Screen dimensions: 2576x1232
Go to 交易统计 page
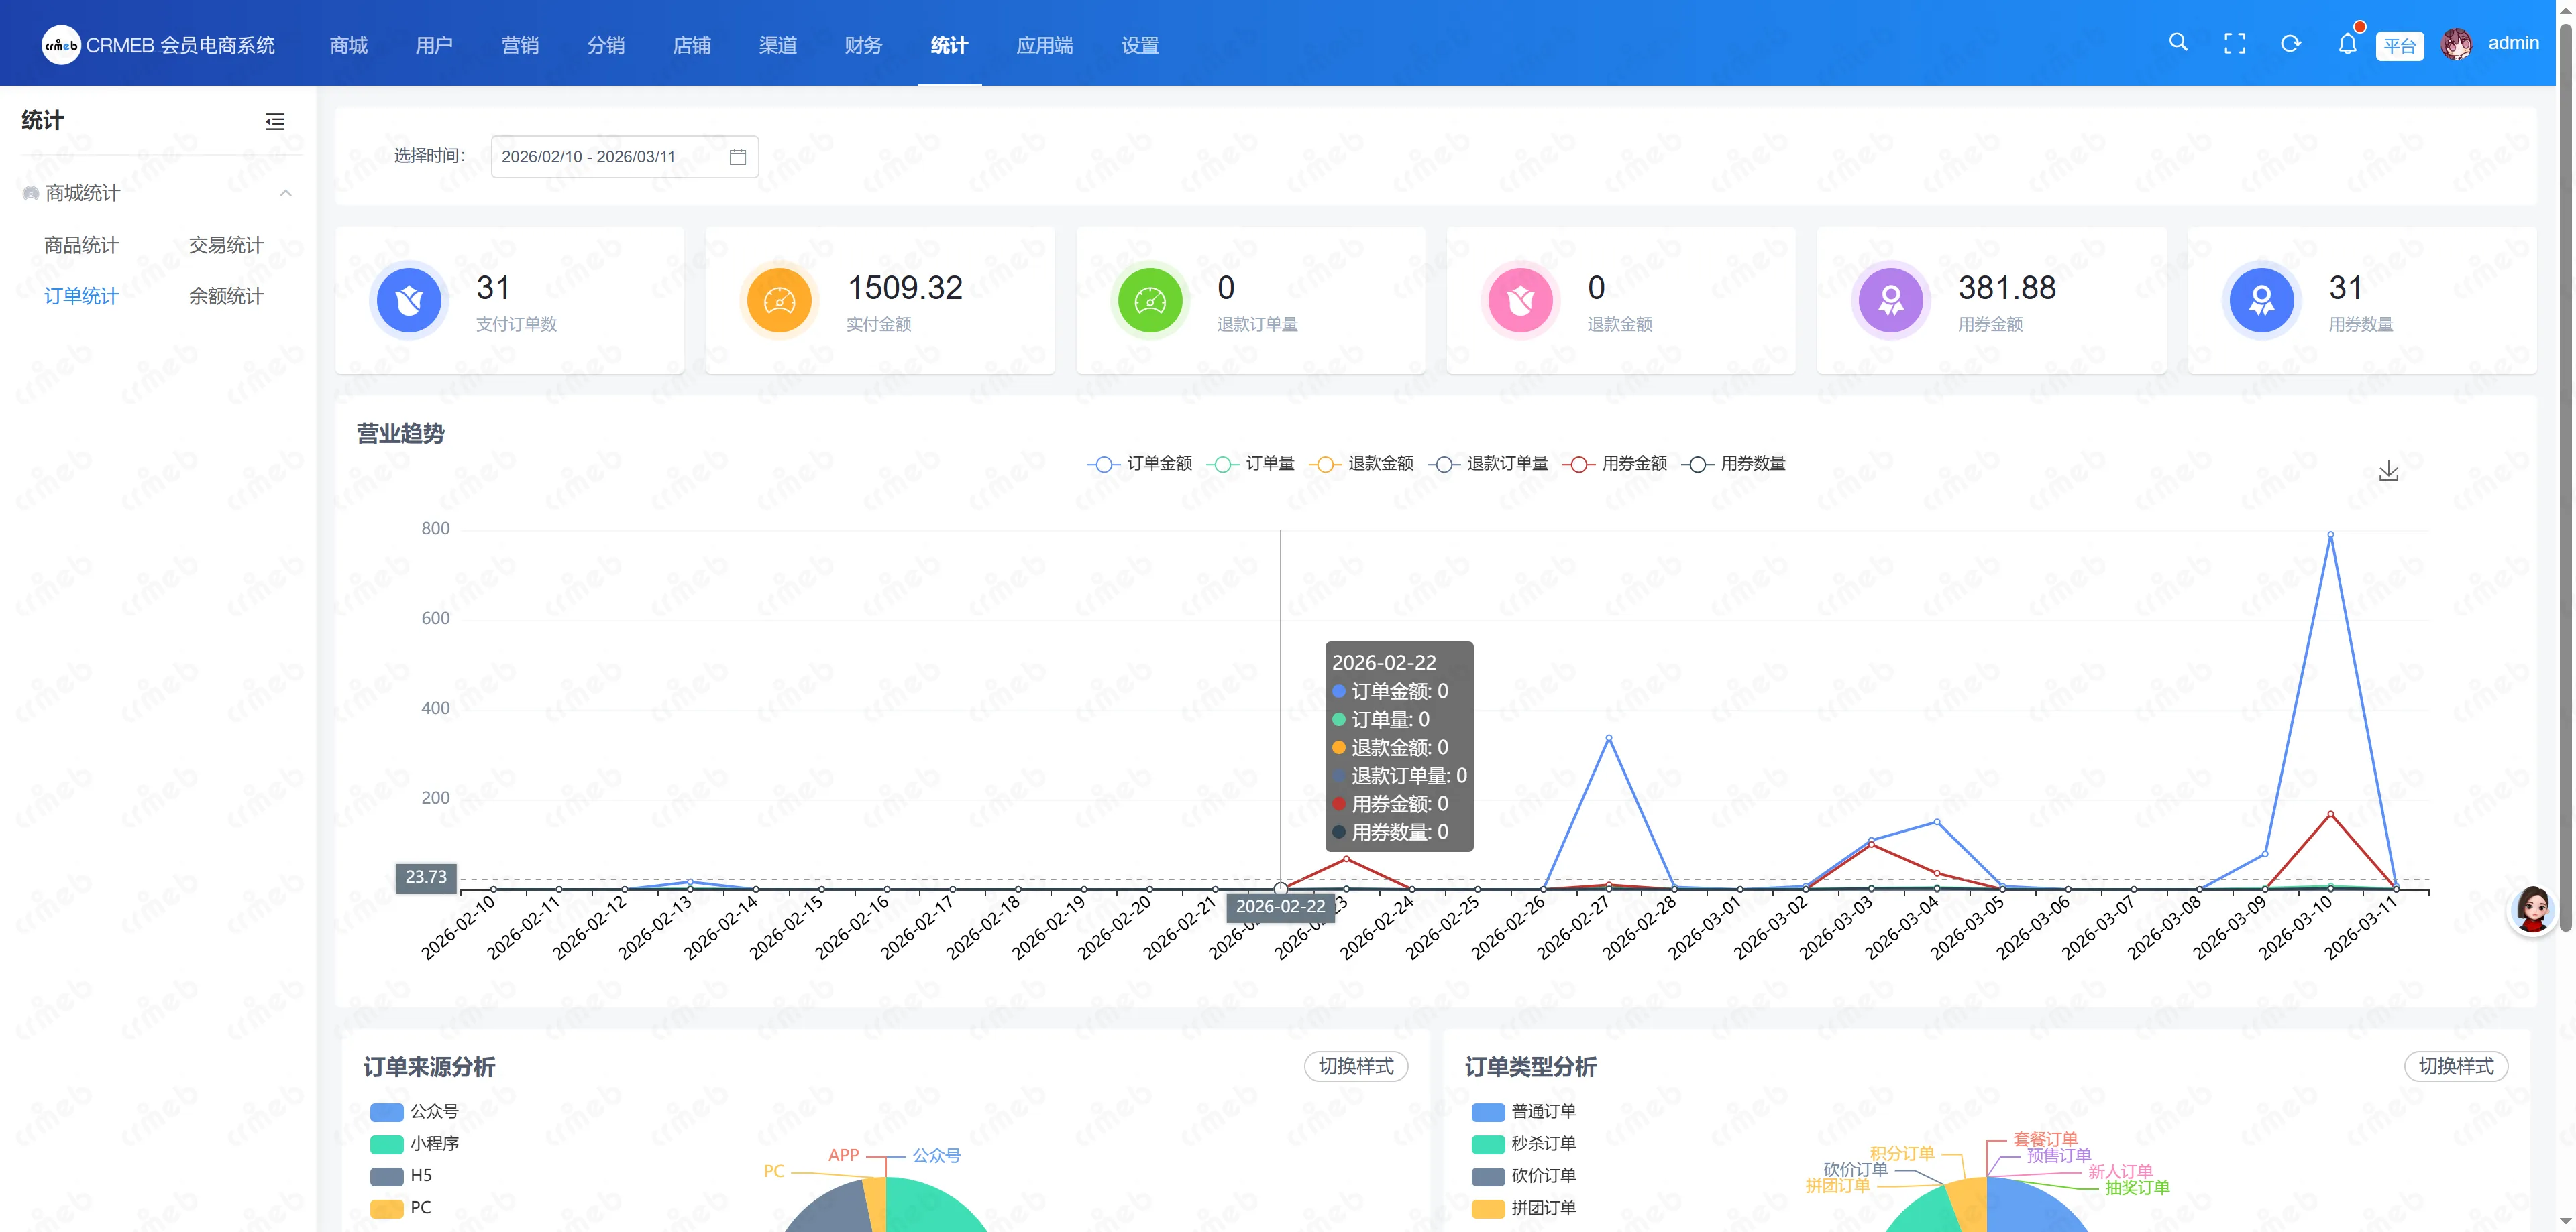(x=226, y=246)
